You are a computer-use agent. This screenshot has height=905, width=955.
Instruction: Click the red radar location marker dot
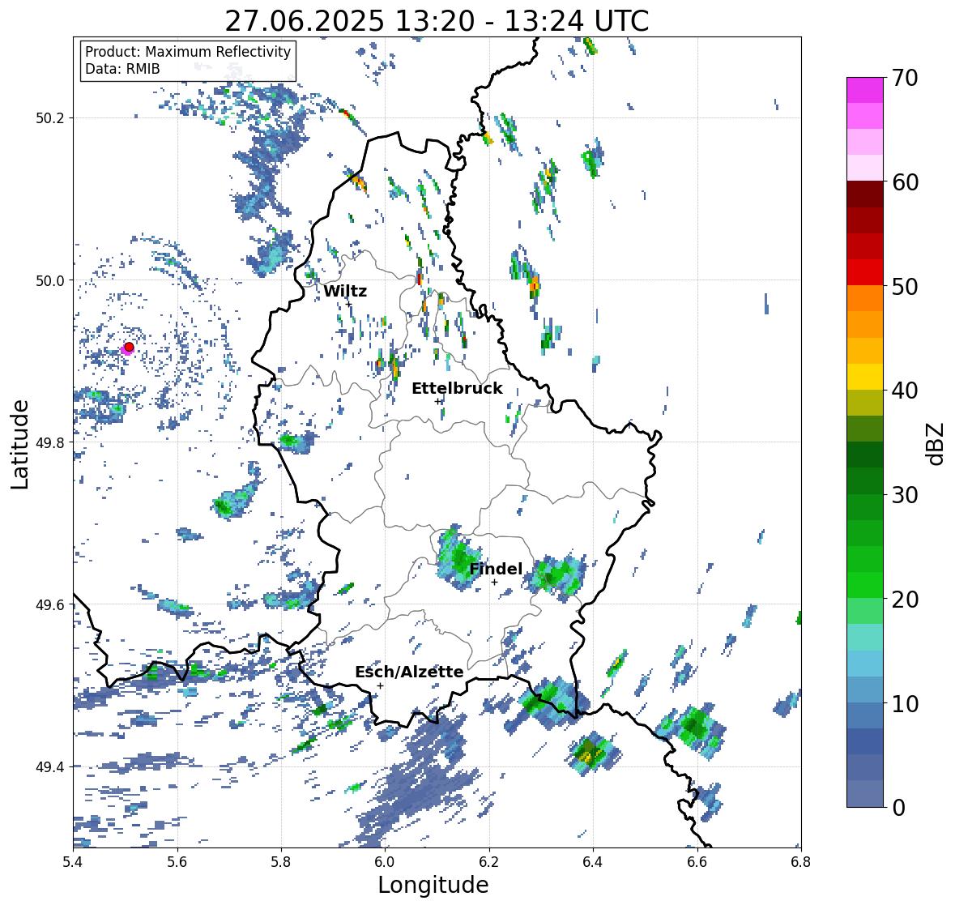pos(129,347)
